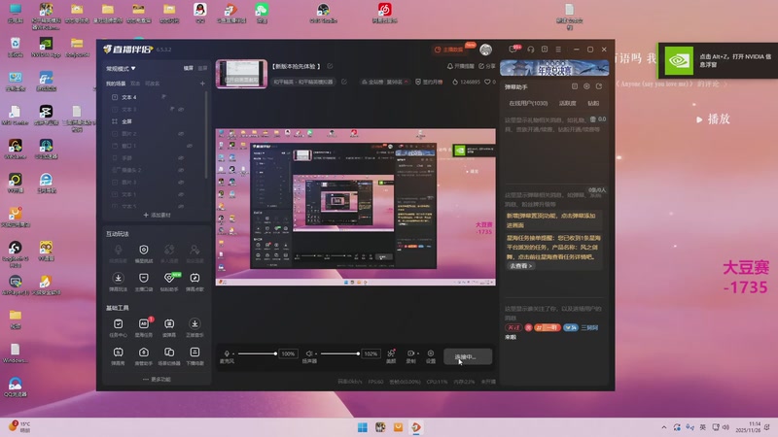The image size is (778, 437).
Task: Open the 在线用户(1030) tab
Action: click(528, 103)
